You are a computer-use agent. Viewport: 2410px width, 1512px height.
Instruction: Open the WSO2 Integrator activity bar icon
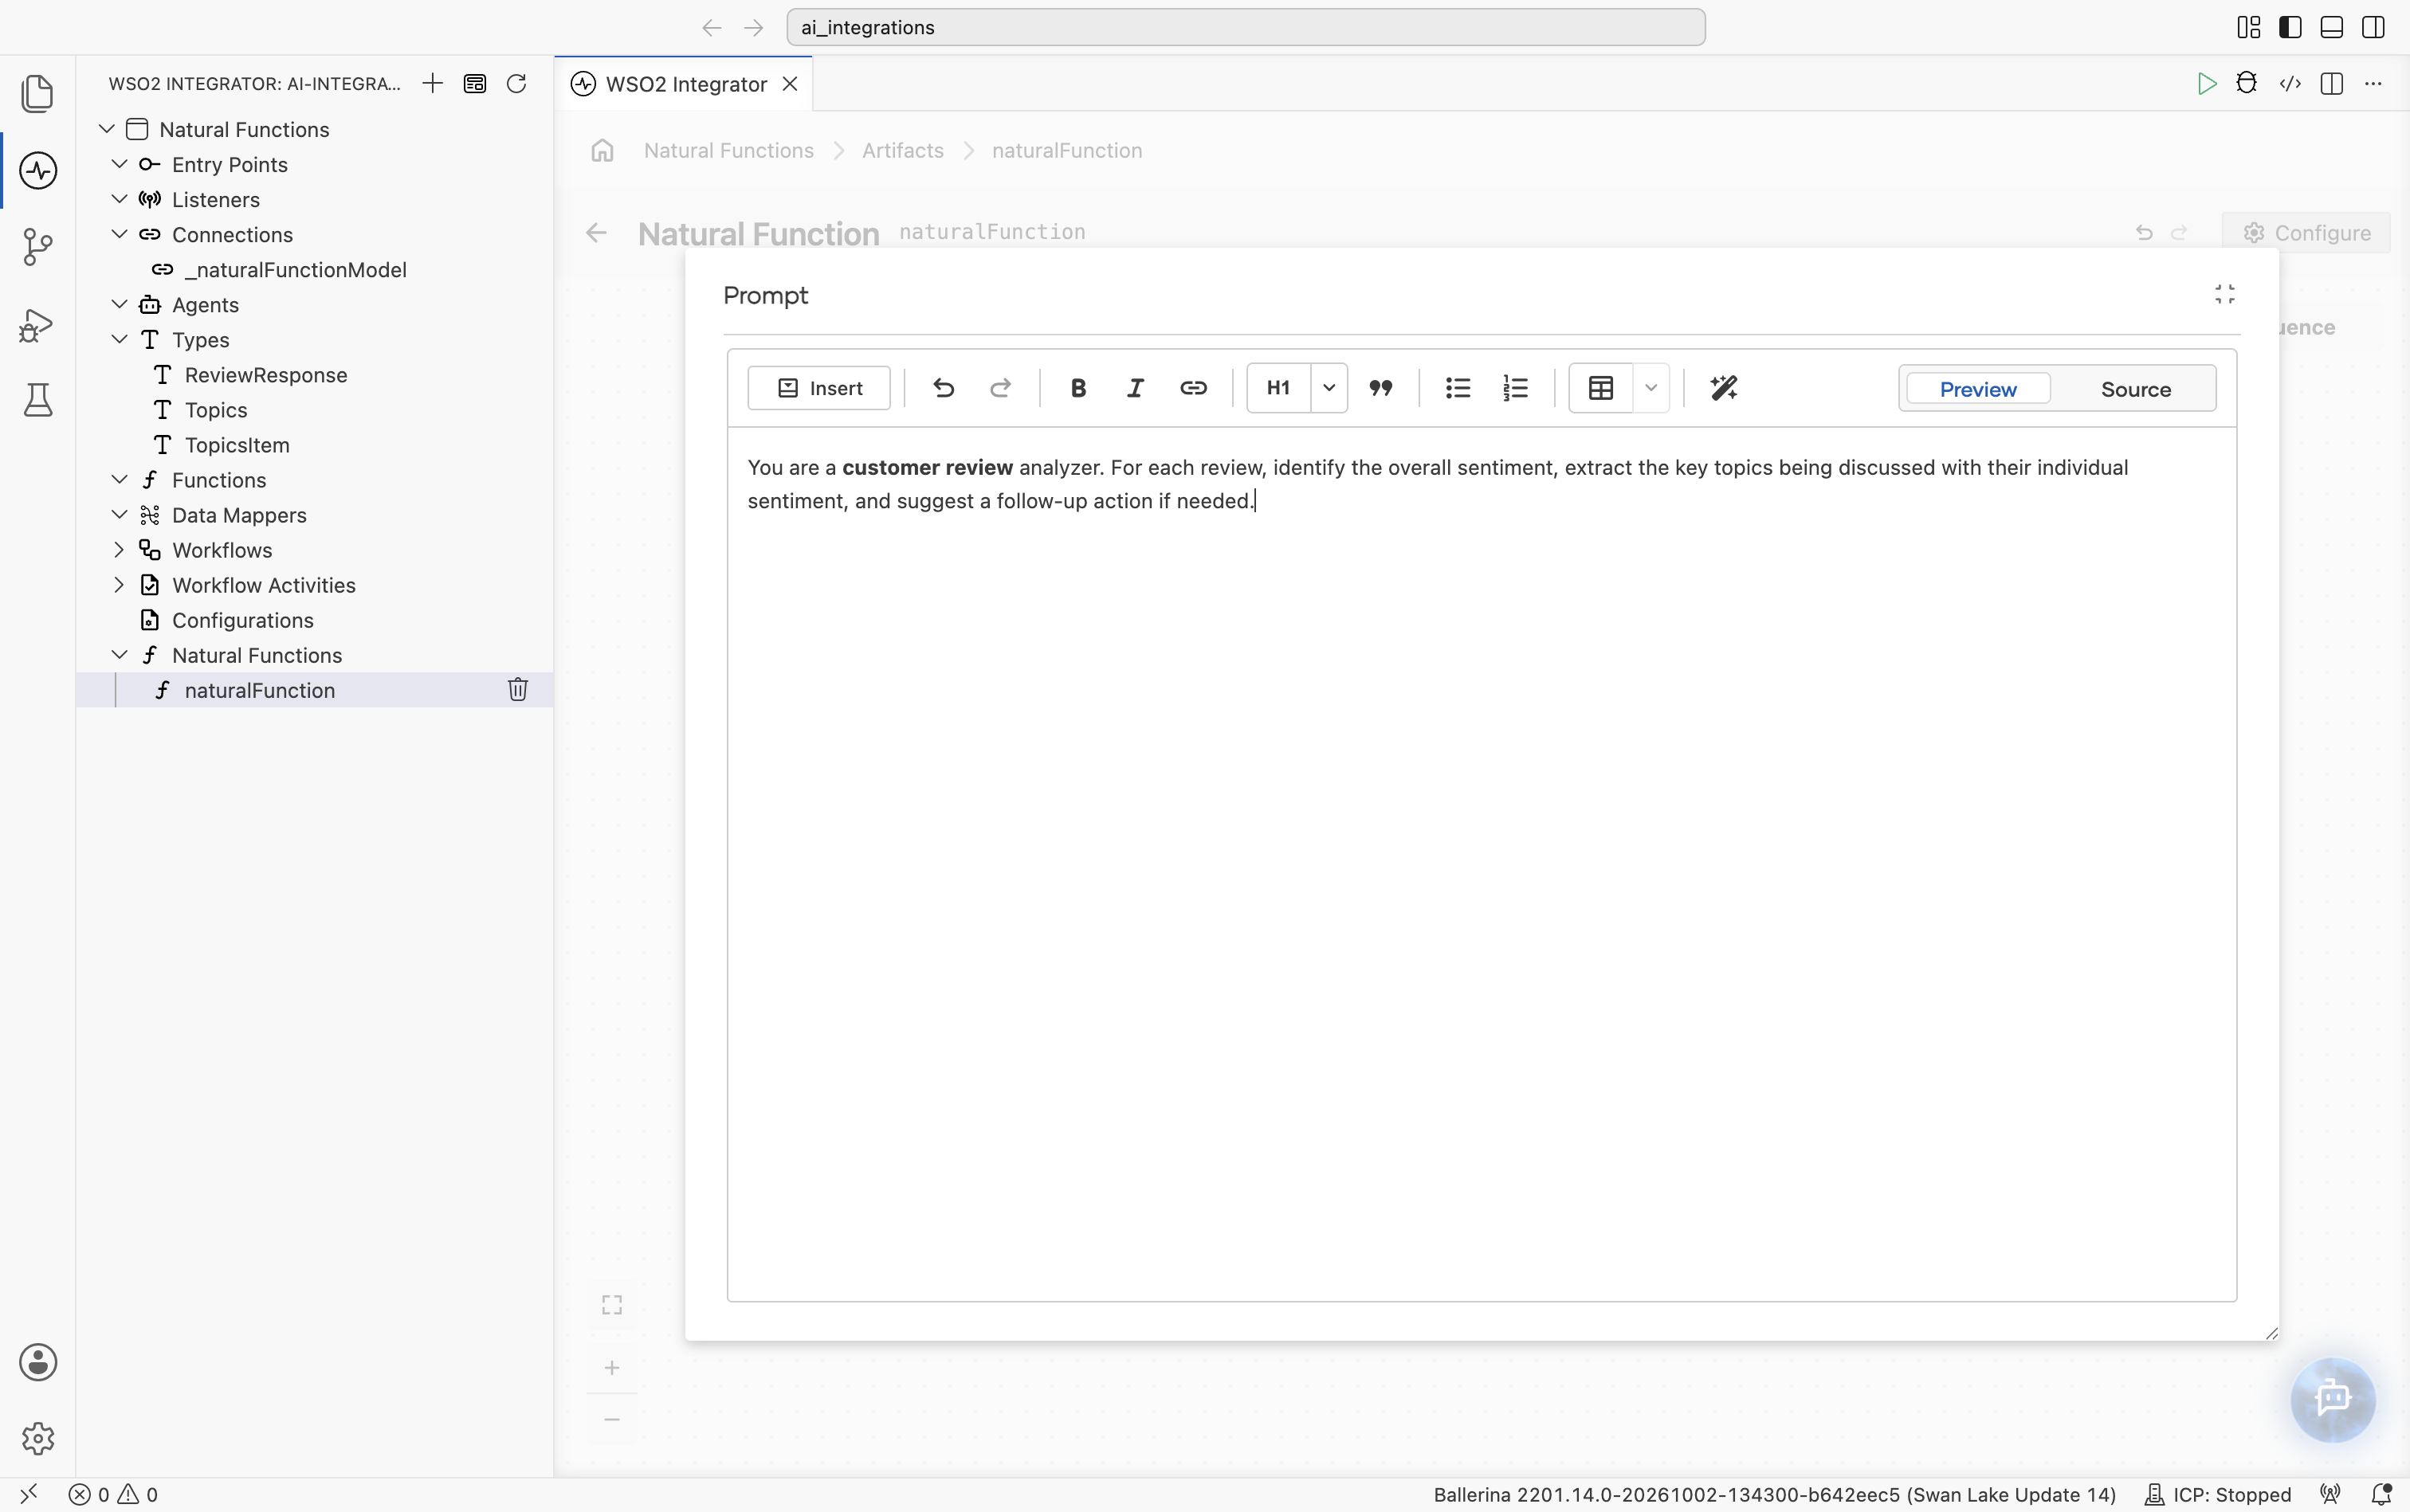pos(38,170)
